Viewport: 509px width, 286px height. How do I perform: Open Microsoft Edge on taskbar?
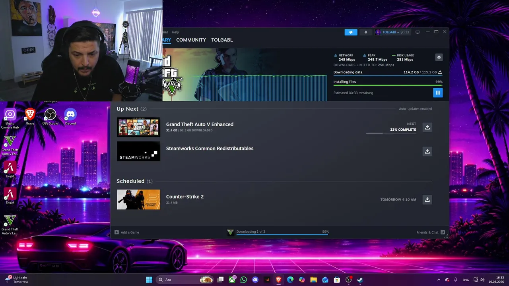pyautogui.click(x=290, y=280)
